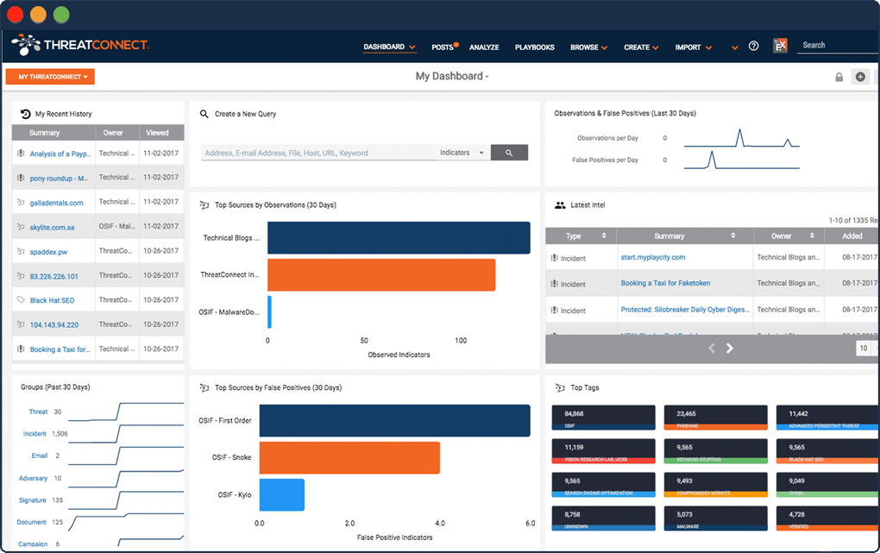The height and width of the screenshot is (553, 880).
Task: Click the help question mark icon
Action: [x=753, y=46]
